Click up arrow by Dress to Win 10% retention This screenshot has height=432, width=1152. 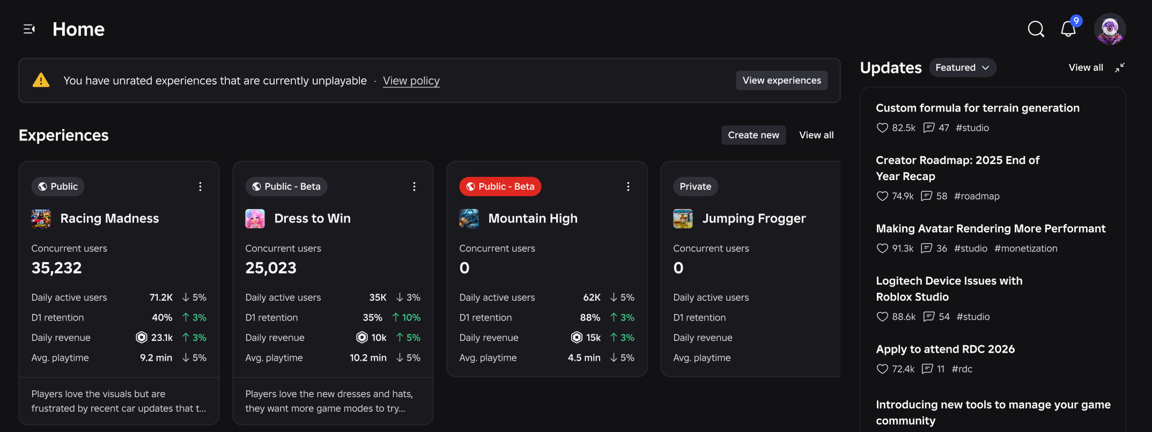(x=396, y=317)
